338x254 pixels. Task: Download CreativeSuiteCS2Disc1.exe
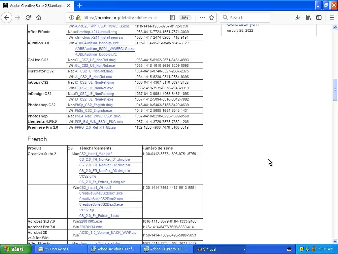(x=101, y=193)
